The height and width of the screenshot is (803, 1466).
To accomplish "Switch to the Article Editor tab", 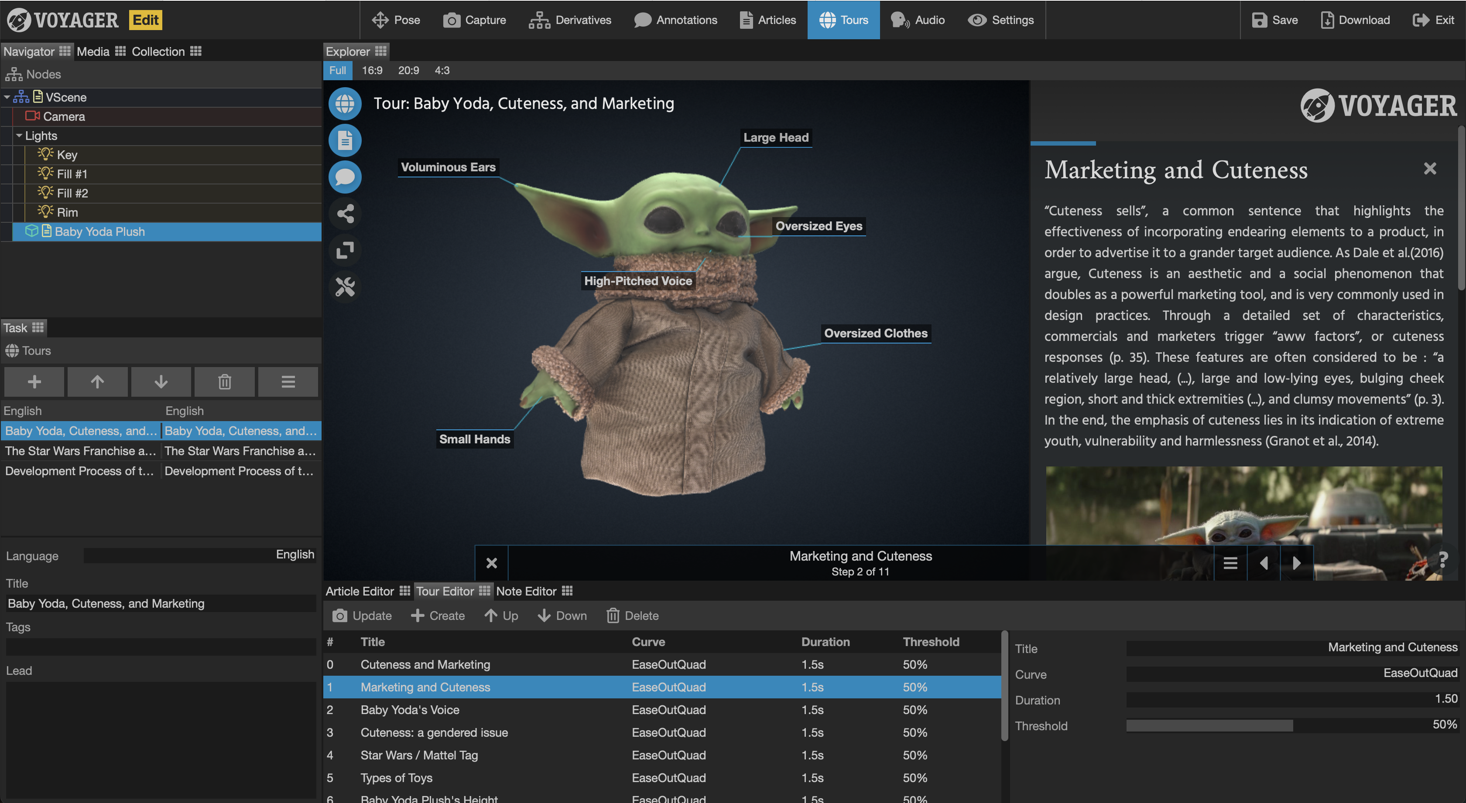I will 360,592.
